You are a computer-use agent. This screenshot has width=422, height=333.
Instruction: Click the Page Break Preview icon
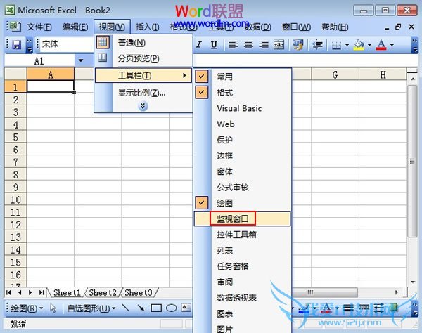point(103,58)
